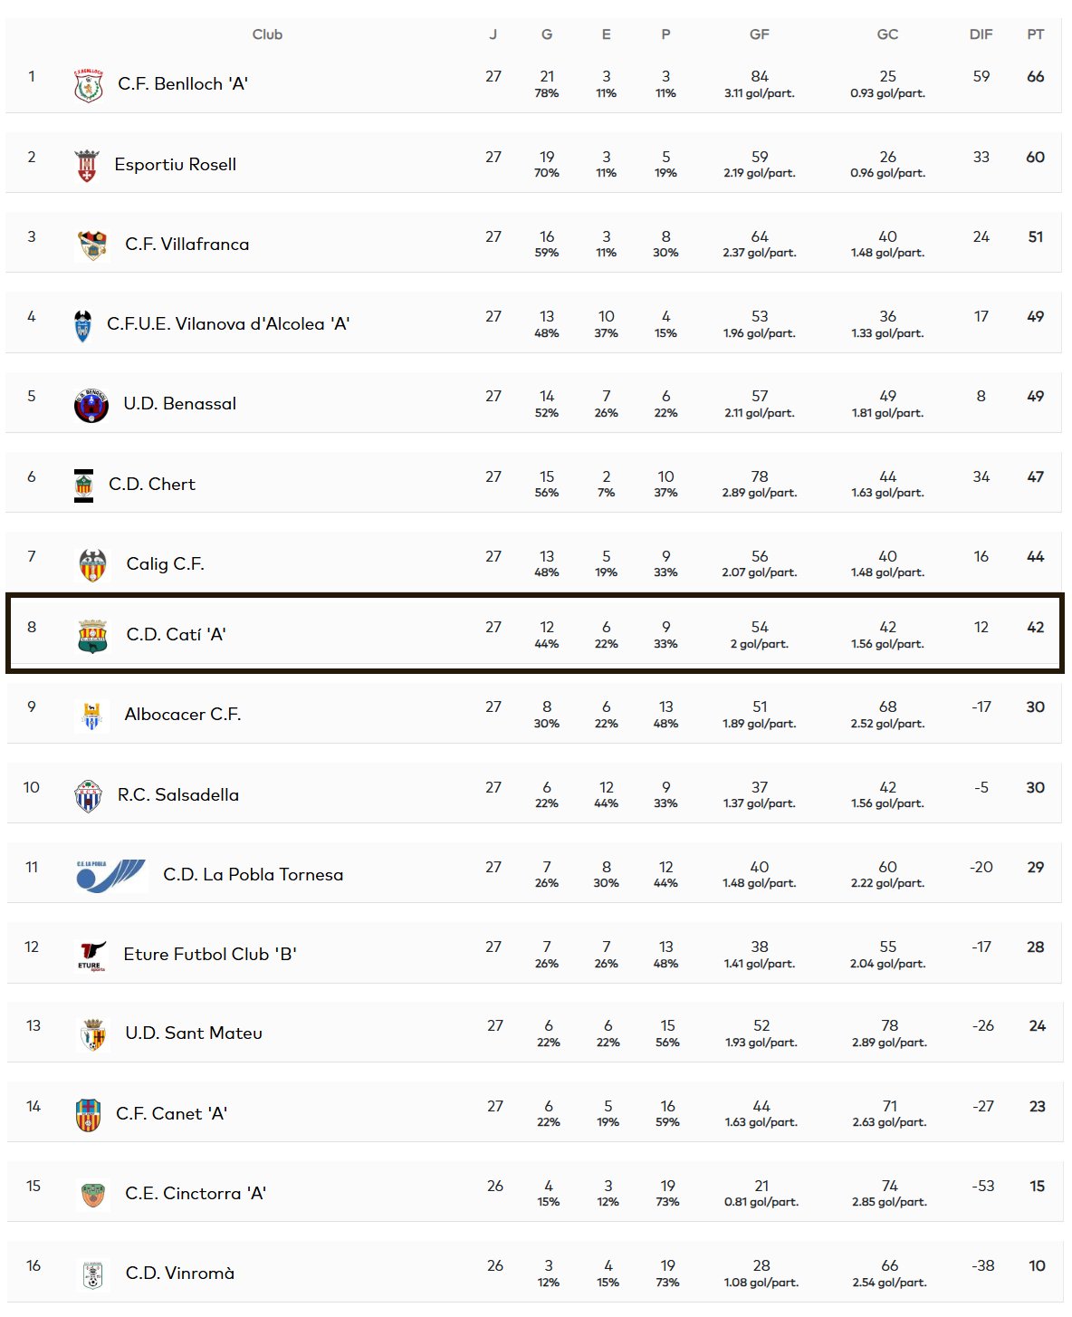
Task: Open the Albocacer C.F. team page
Action: click(183, 715)
